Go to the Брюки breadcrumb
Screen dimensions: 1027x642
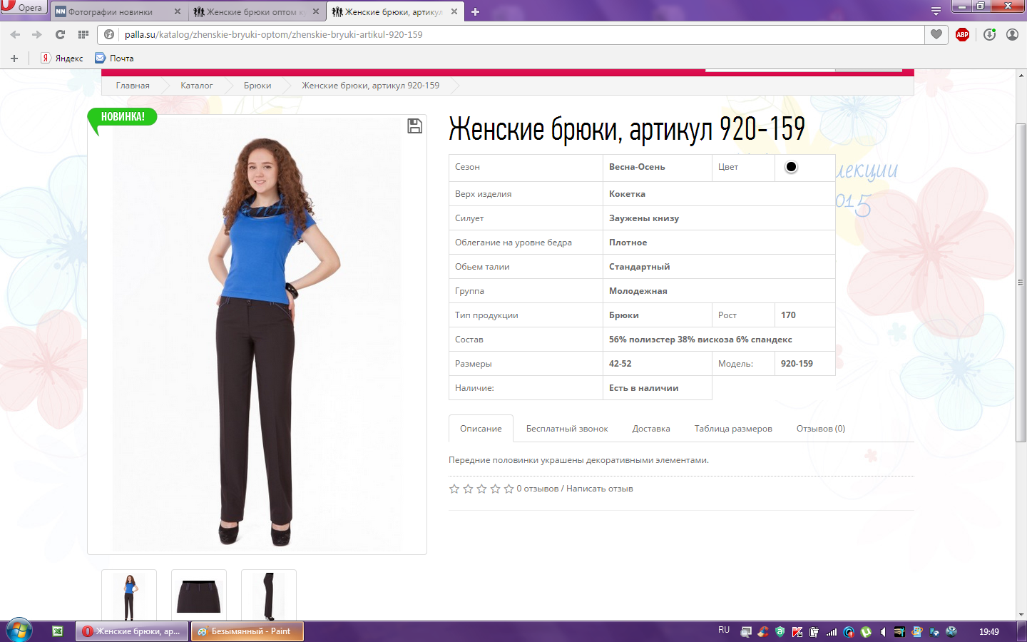click(257, 86)
